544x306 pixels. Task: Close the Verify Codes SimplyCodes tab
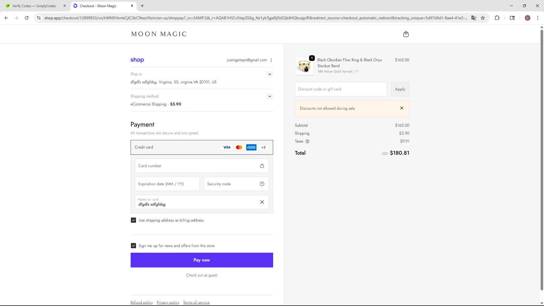tap(65, 6)
